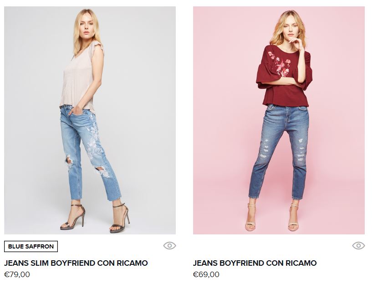373x283 pixels.
Task: Click the model's face in the pink photo
Action: (290, 29)
